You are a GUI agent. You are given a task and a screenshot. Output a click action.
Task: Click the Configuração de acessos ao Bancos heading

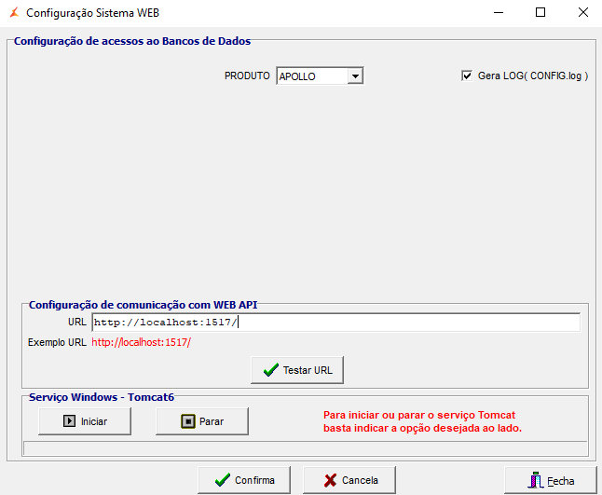pos(132,41)
